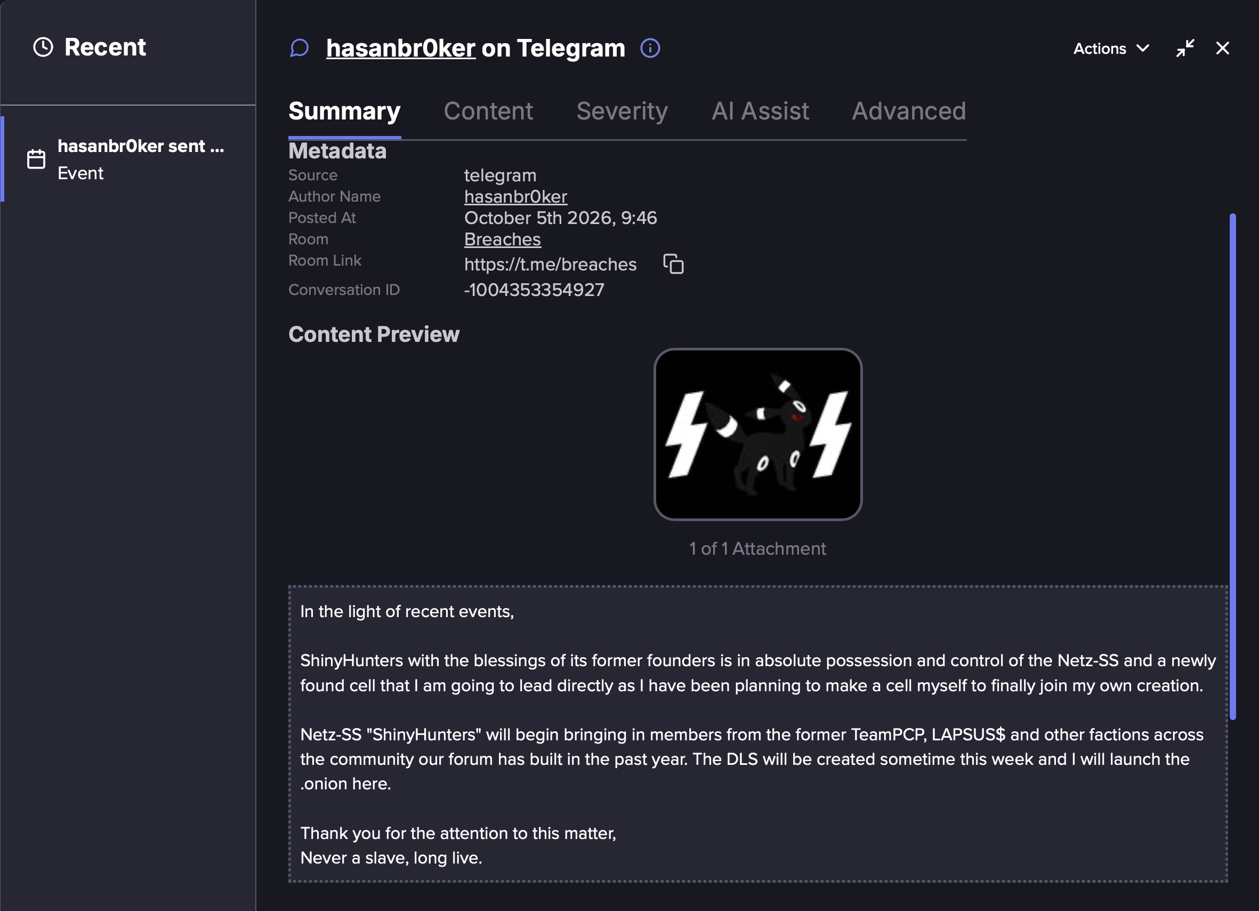Open the Actions dropdown menu

[x=1111, y=49]
